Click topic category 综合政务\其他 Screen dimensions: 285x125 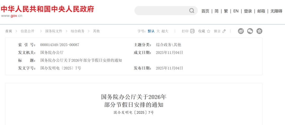click(168, 45)
